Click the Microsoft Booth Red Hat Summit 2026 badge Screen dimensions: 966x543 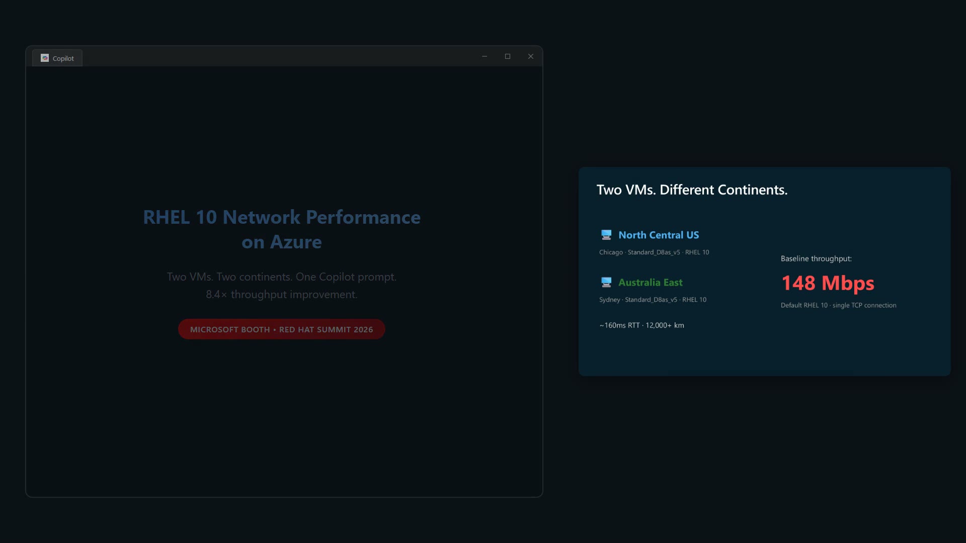[x=282, y=329]
